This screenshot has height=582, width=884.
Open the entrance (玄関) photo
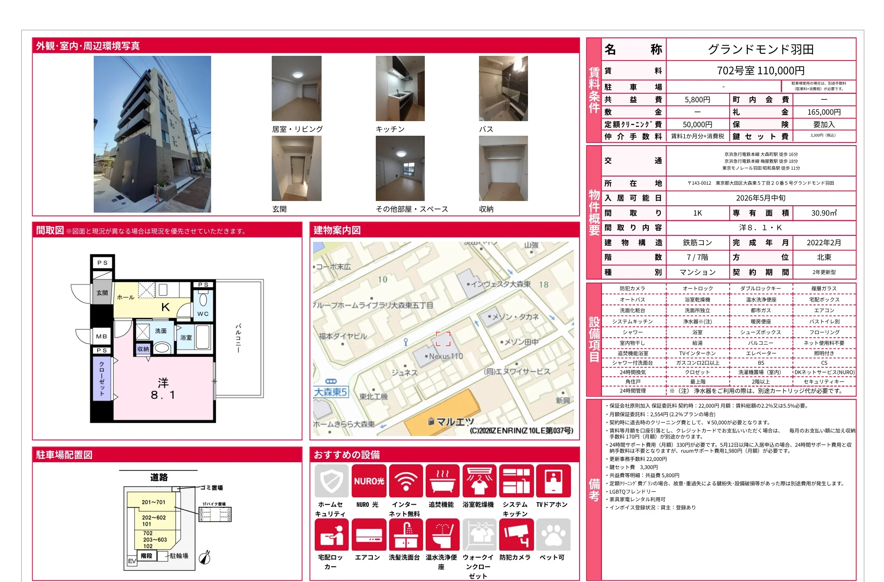296,168
